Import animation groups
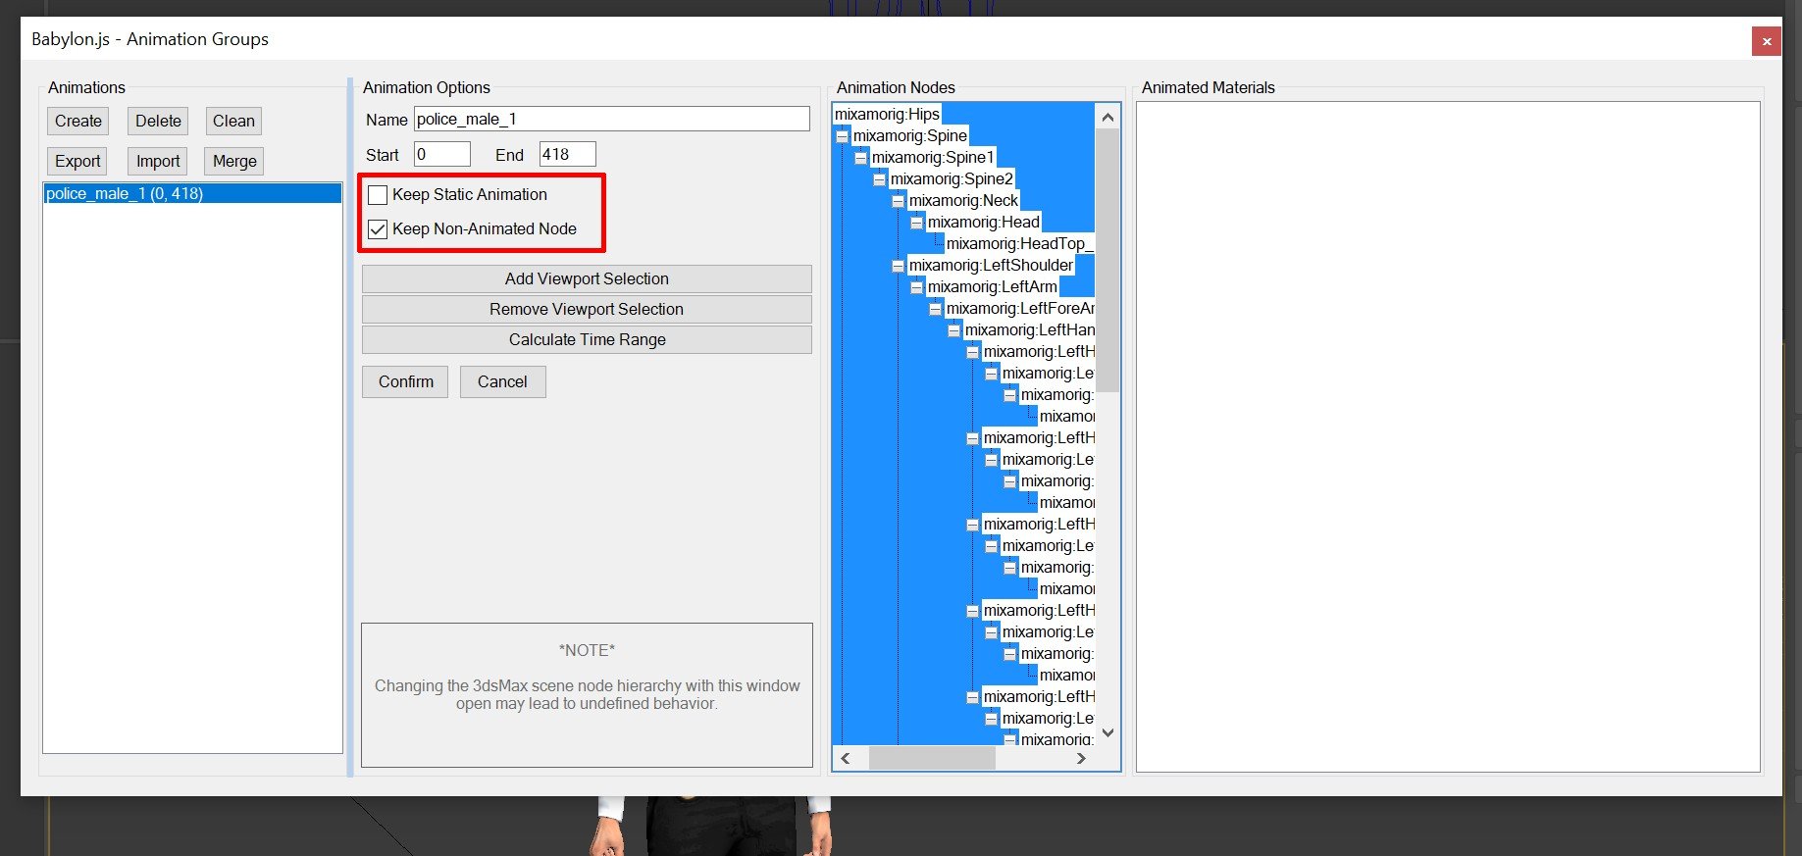 [158, 161]
